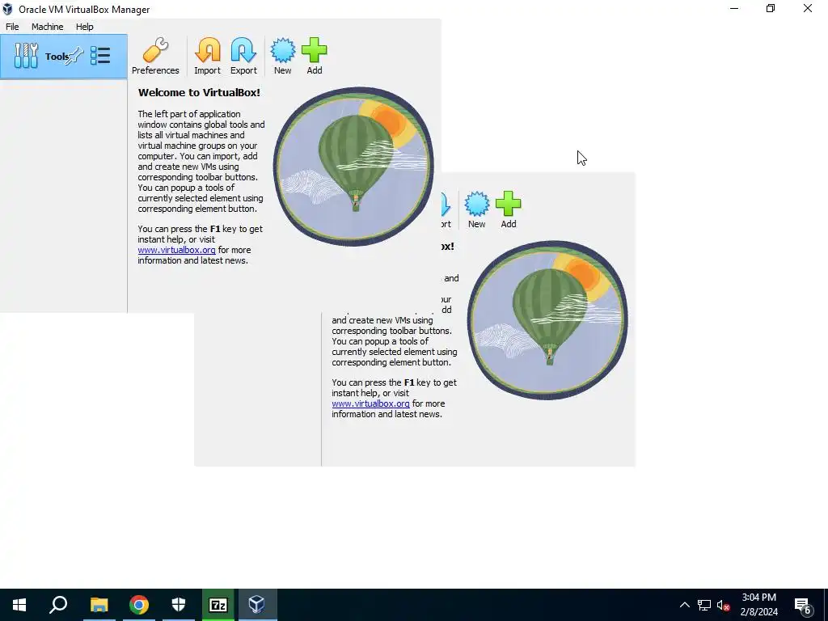Open the Tools list menu icon
828x621 pixels.
[100, 56]
